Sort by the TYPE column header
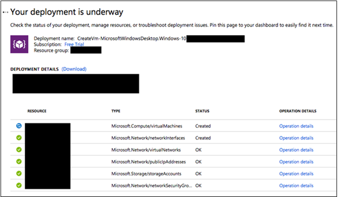Screen dimensions: 338x197 click(116, 111)
